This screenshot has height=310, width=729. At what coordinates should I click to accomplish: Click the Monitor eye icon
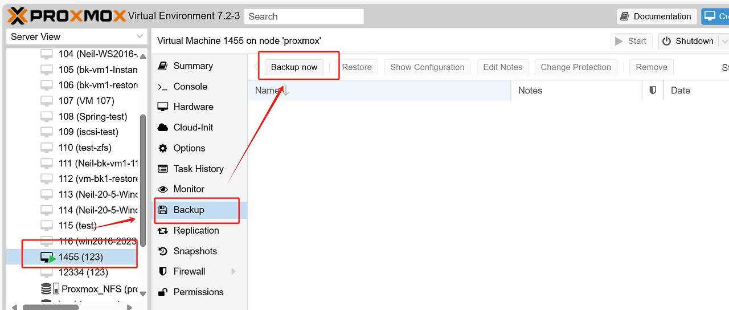point(163,189)
